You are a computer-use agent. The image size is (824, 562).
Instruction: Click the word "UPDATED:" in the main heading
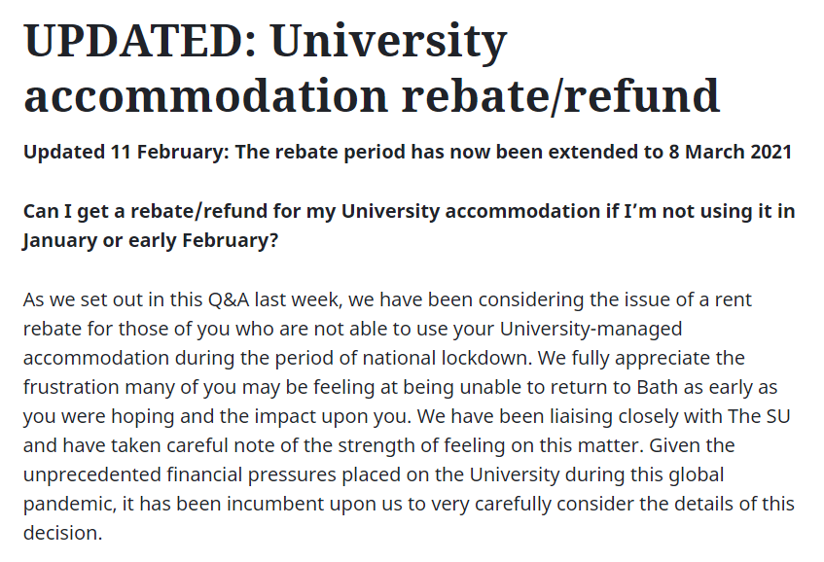[x=140, y=41]
